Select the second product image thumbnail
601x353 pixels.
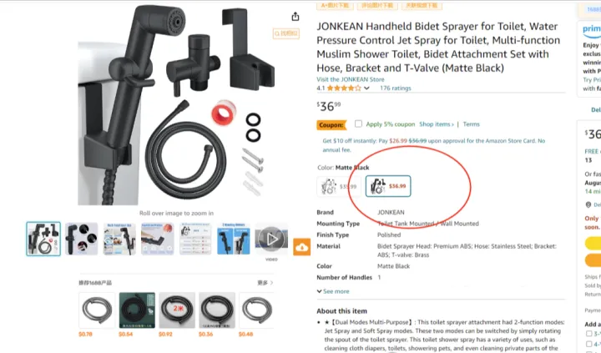pyautogui.click(x=81, y=239)
